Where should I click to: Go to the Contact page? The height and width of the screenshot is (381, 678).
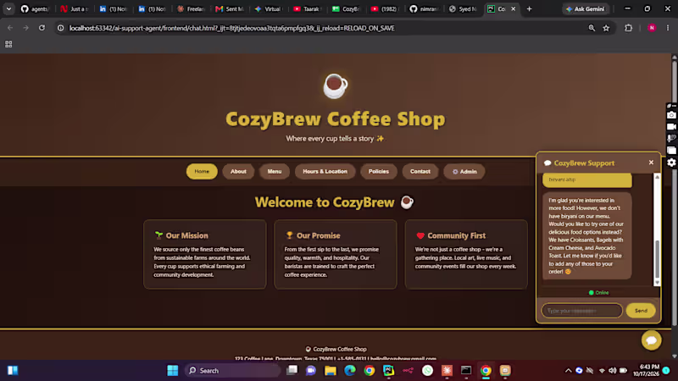(x=420, y=172)
